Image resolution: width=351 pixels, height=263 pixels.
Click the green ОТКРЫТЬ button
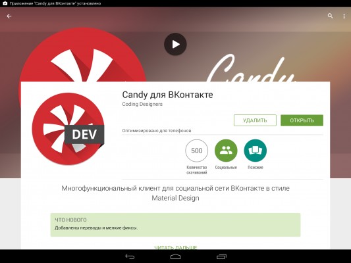click(x=302, y=120)
